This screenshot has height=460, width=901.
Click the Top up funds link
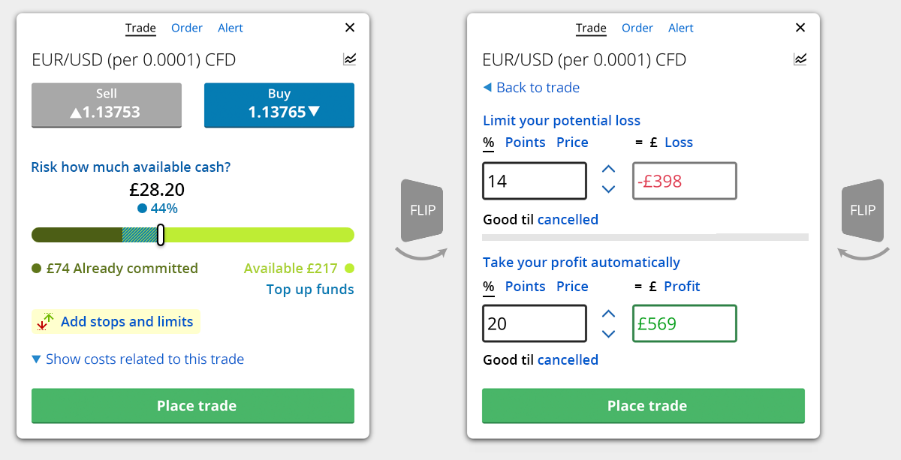point(310,290)
